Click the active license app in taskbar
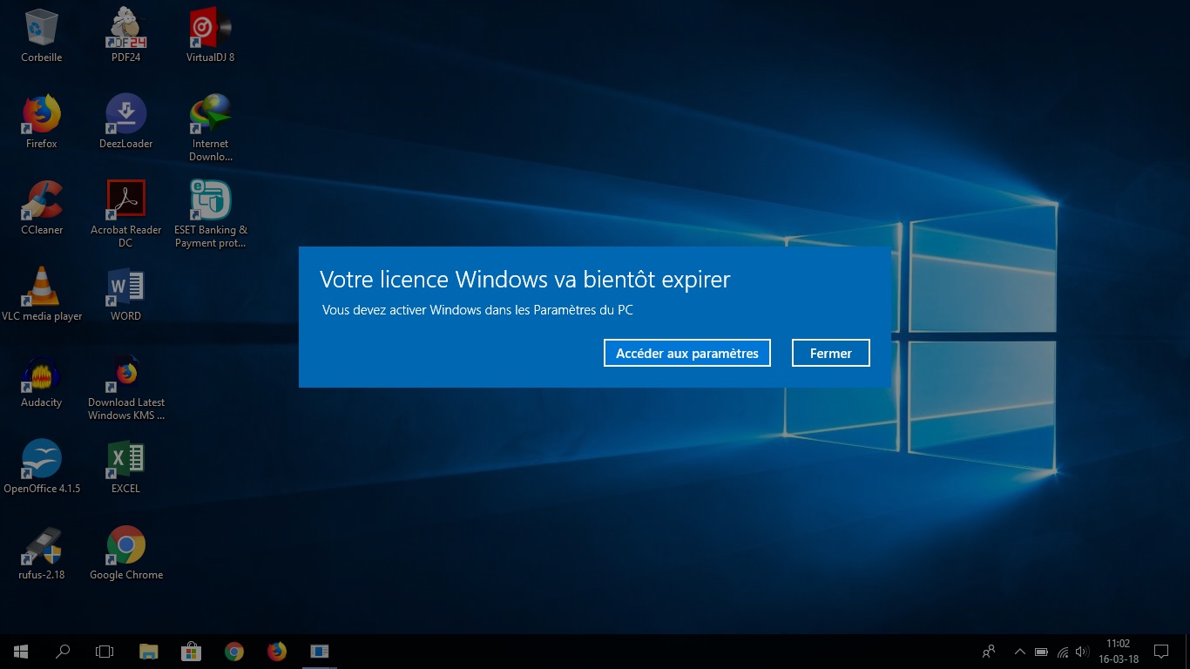The image size is (1190, 669). click(319, 652)
